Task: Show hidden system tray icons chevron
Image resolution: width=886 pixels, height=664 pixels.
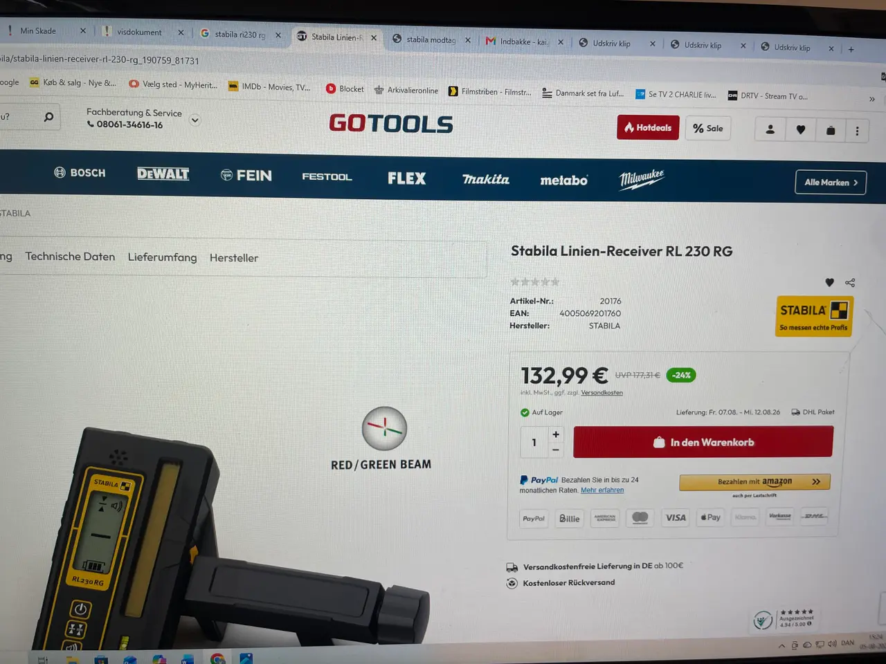Action: (x=781, y=646)
